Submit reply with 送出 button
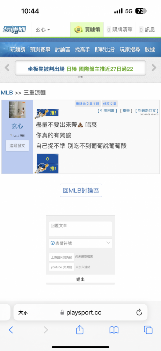This screenshot has width=161, height=351. point(80,279)
